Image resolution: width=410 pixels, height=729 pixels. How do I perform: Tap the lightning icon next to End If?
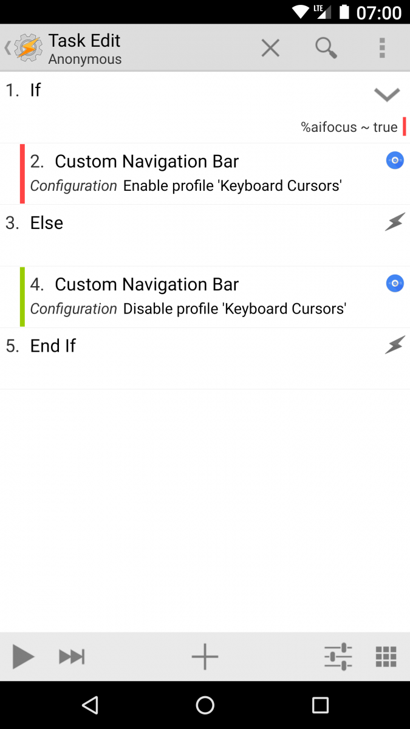(x=395, y=344)
